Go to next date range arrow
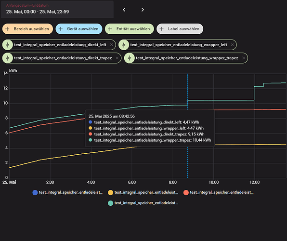Image resolution: width=287 pixels, height=241 pixels. pos(143,10)
